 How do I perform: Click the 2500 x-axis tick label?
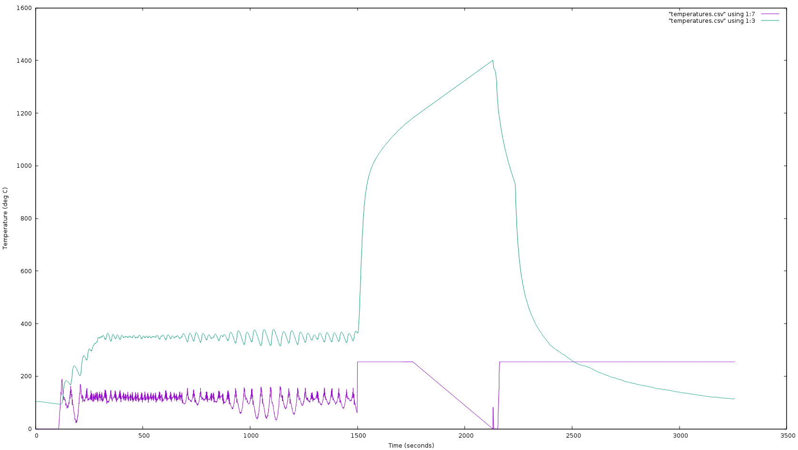[x=573, y=436]
